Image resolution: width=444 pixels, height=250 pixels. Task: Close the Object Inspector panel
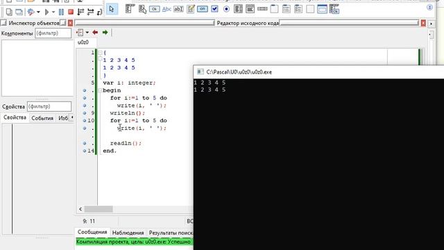coord(70,23)
